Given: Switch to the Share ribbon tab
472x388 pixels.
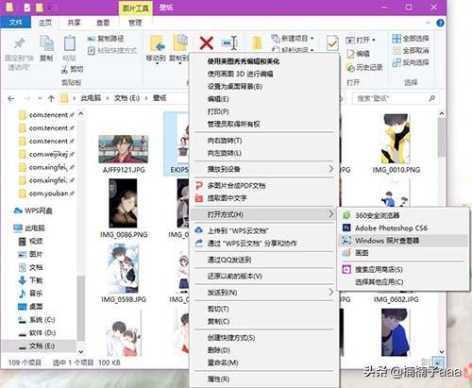Looking at the screenshot, I should pos(74,23).
